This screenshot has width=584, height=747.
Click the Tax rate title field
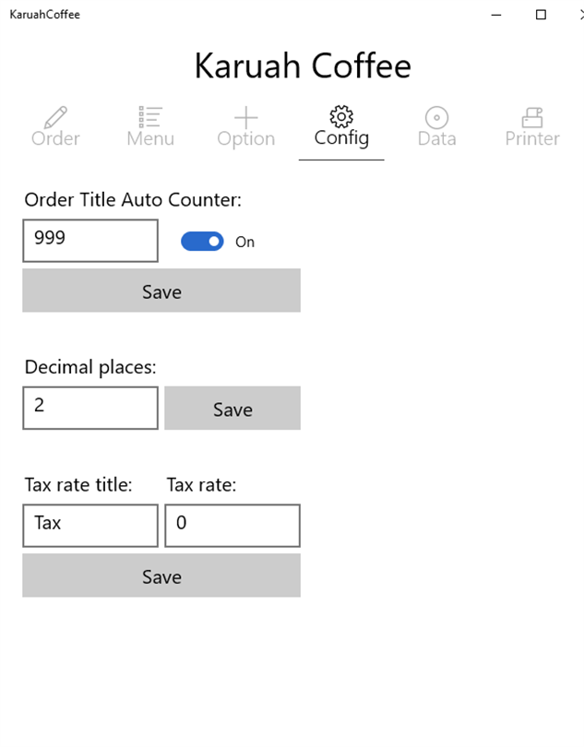pos(90,525)
